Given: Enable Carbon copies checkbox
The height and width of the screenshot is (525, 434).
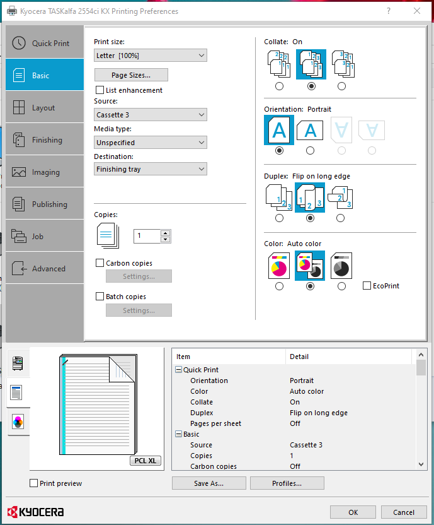Looking at the screenshot, I should (100, 263).
